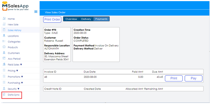Click the Print Order button

coord(52,19)
